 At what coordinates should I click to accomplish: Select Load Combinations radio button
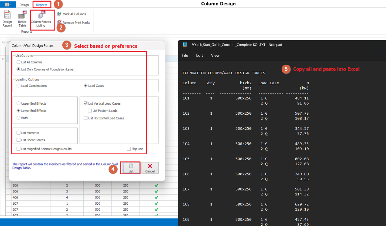point(18,86)
